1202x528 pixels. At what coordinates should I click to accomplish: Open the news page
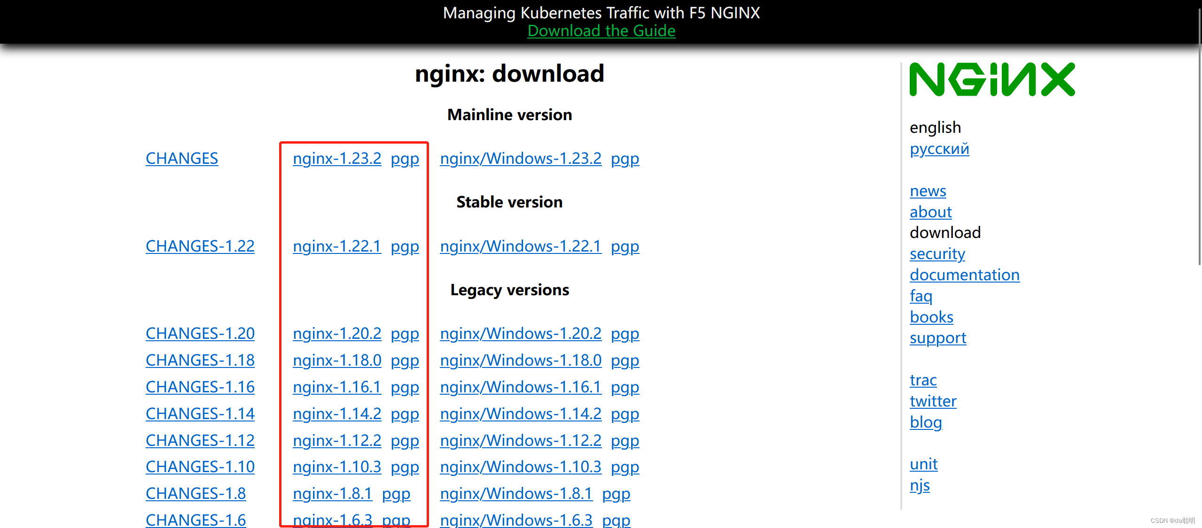point(928,191)
